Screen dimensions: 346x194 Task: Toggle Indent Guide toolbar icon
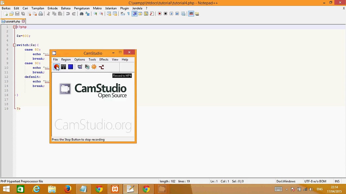click(134, 14)
